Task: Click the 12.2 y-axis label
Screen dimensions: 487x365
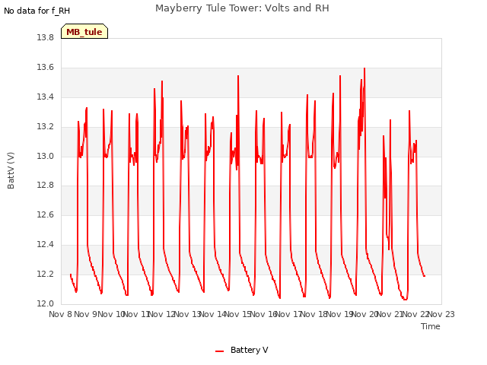Action: point(46,274)
